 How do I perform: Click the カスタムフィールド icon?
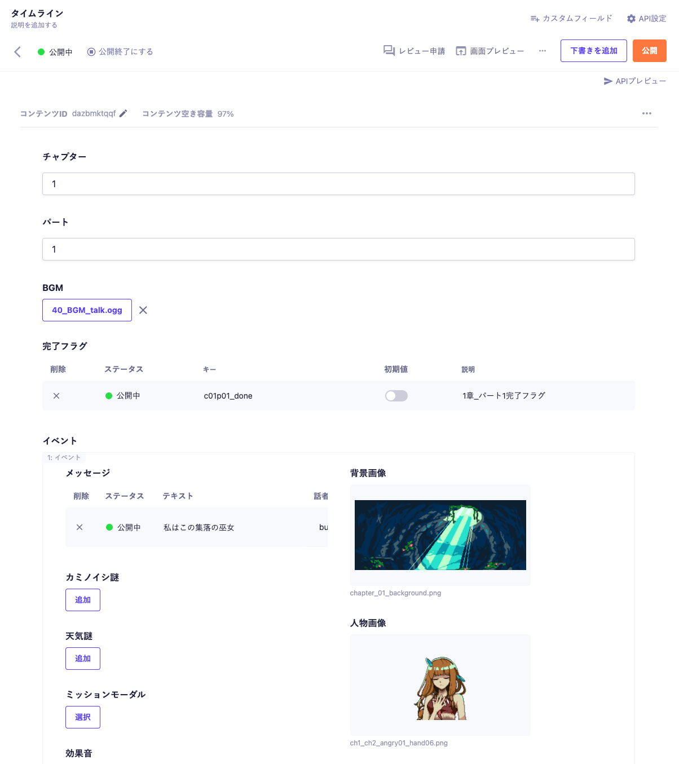coord(534,18)
